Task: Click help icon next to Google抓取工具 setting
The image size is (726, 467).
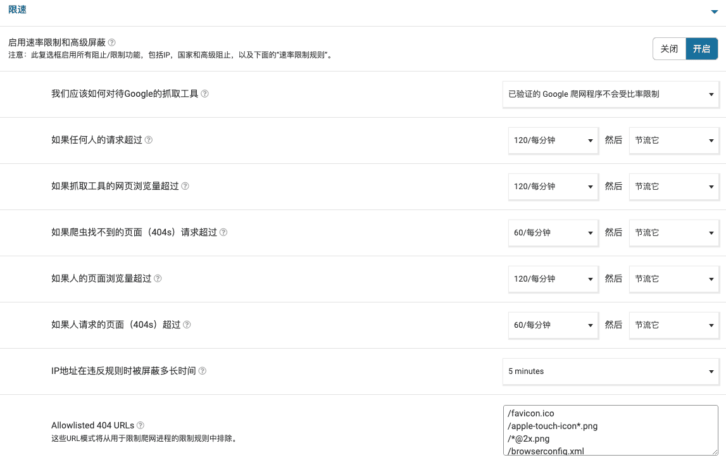Action: (205, 94)
